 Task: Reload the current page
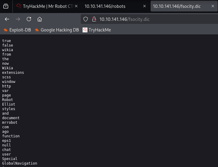(x=29, y=19)
